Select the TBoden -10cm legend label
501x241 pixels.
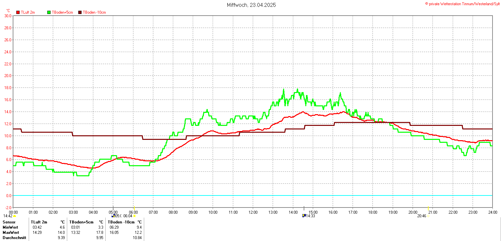(x=94, y=12)
